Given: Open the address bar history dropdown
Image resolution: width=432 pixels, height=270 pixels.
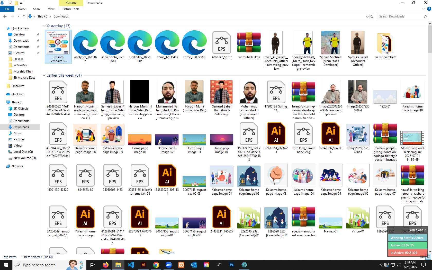Looking at the screenshot, I should (367, 16).
